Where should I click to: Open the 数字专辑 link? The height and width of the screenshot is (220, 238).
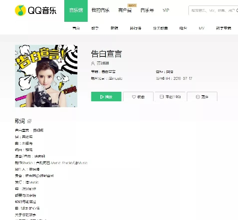223,28
